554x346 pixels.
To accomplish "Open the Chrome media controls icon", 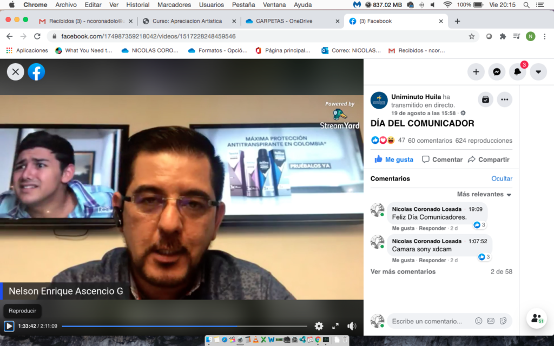I will click(x=517, y=36).
